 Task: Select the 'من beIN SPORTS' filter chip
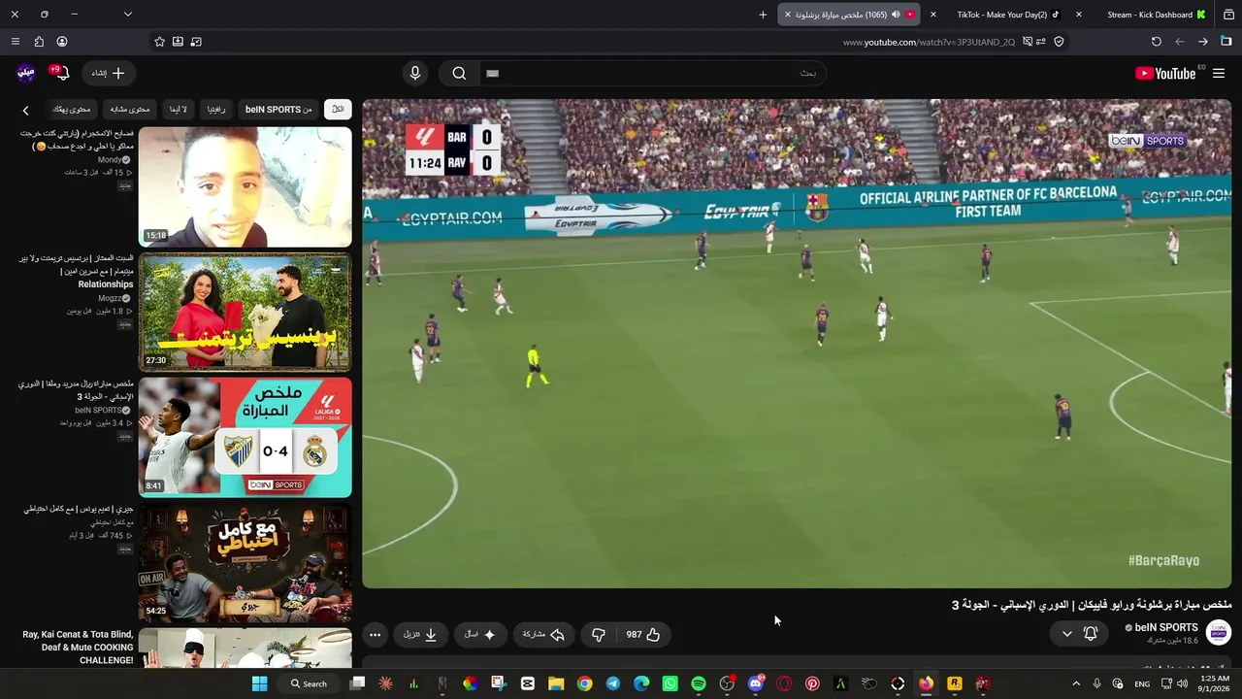pyautogui.click(x=278, y=109)
